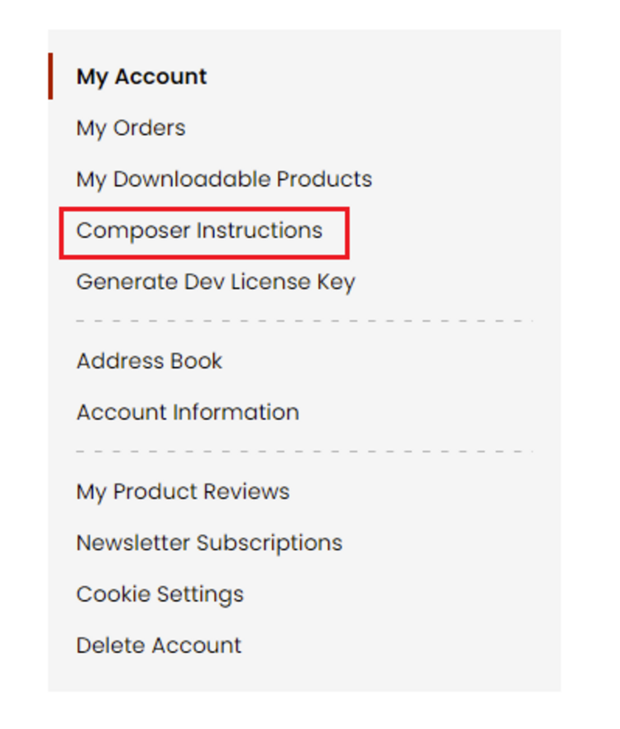Manage saved addresses in Address Book
The image size is (620, 729).
149,361
